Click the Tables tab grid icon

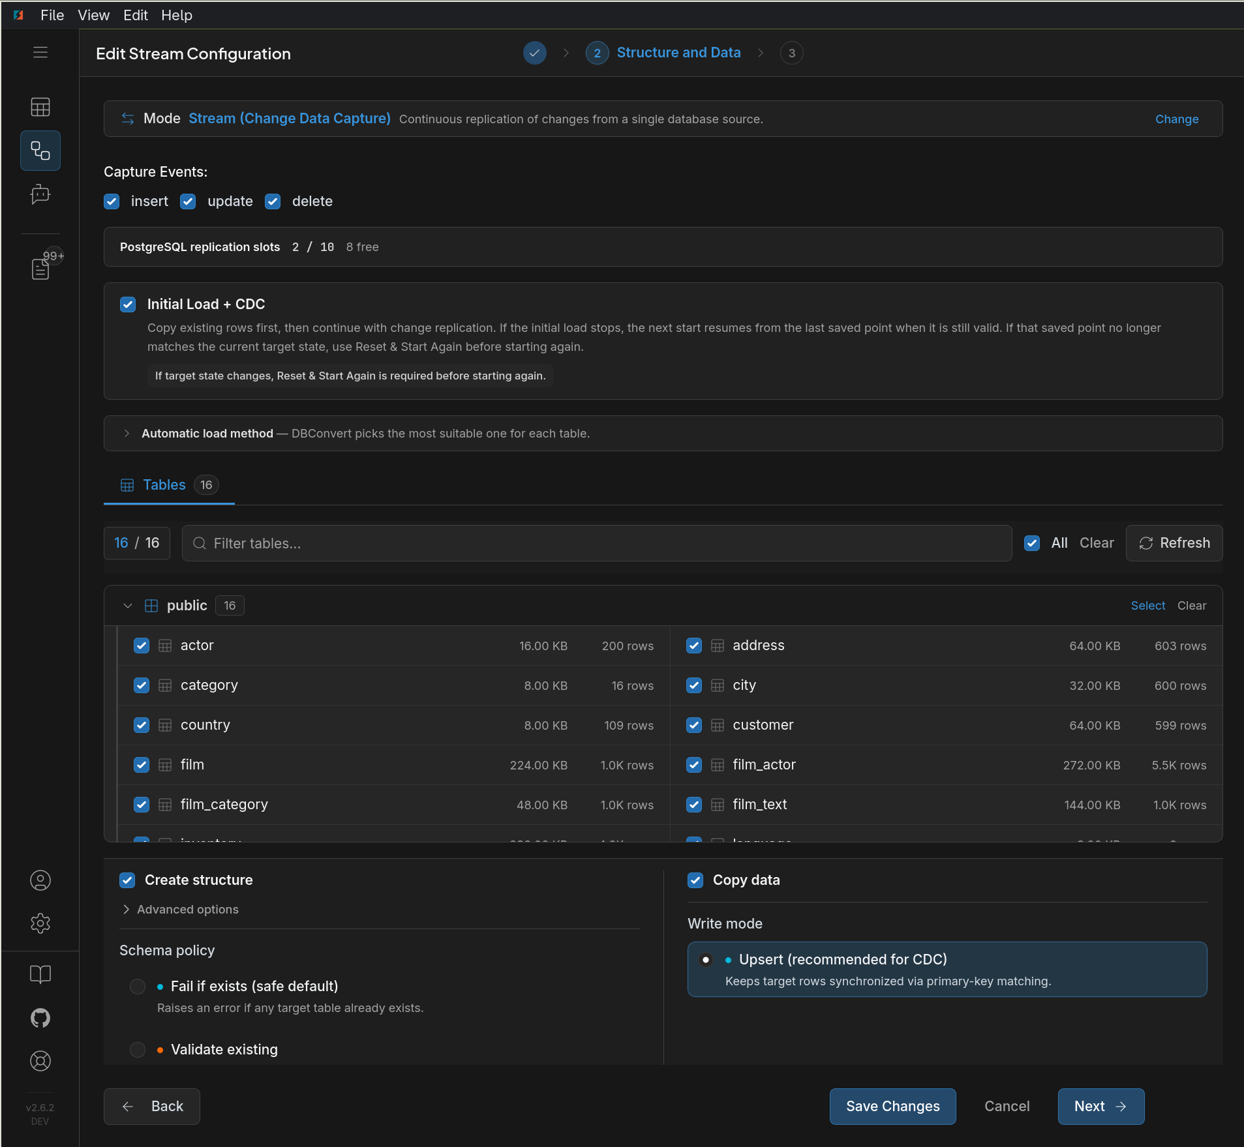pyautogui.click(x=127, y=485)
